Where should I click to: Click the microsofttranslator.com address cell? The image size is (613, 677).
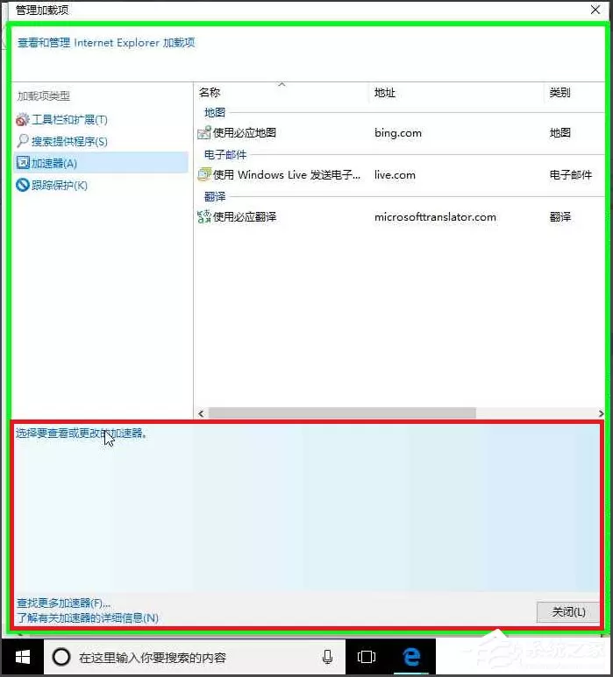(x=435, y=216)
